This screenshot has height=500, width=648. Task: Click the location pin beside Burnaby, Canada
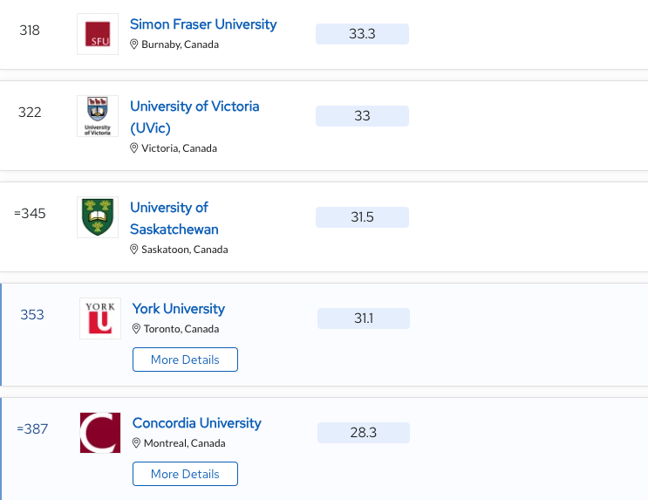(134, 45)
